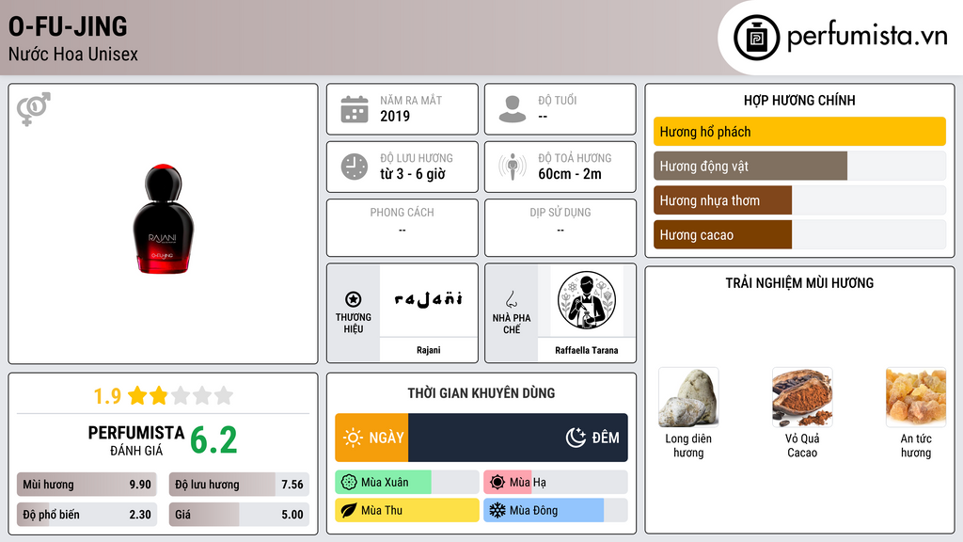
Task: Click the second gold rating star
Action: 159,395
